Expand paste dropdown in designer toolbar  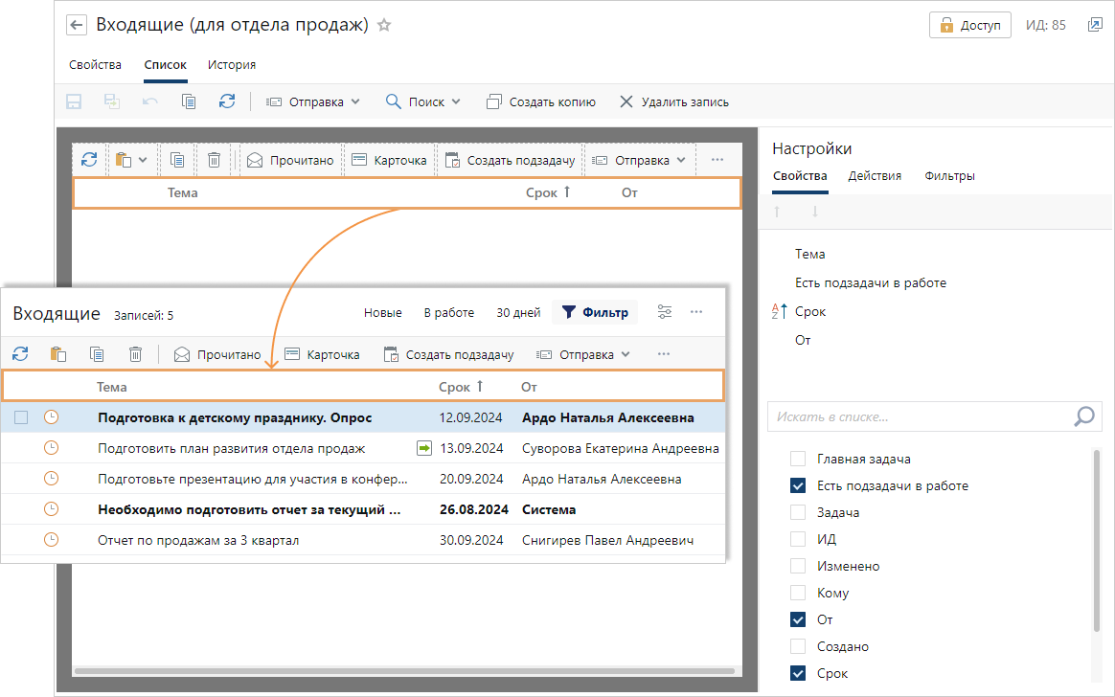[143, 160]
